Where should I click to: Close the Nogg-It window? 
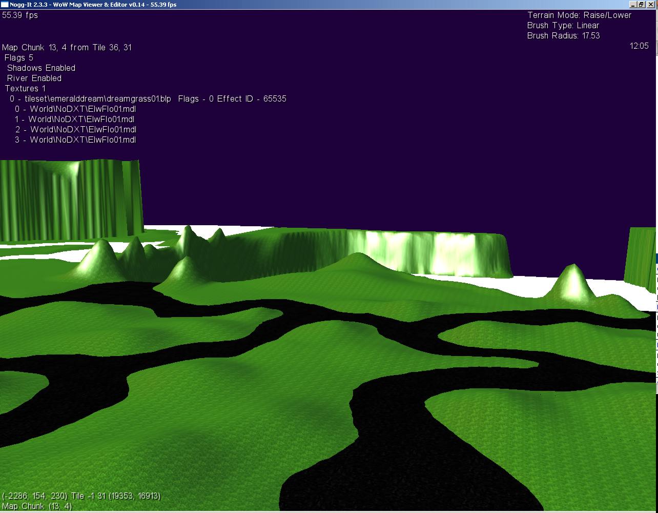click(650, 5)
